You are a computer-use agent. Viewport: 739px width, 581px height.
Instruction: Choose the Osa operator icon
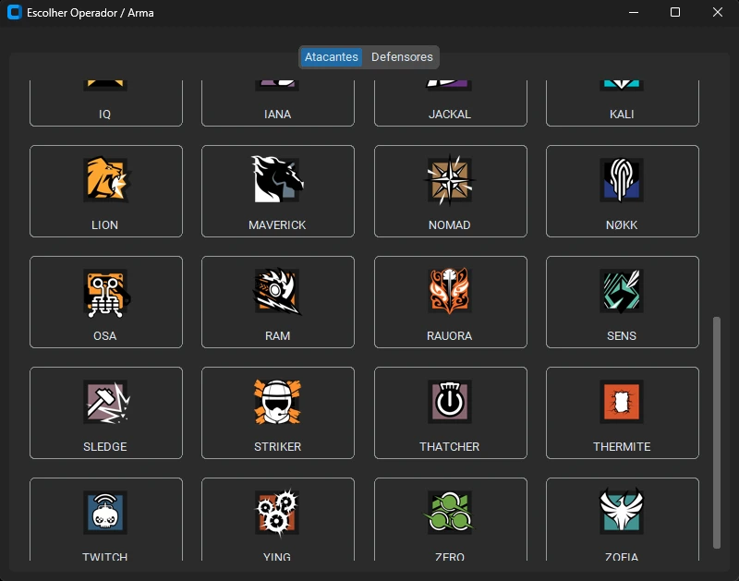[x=105, y=290]
